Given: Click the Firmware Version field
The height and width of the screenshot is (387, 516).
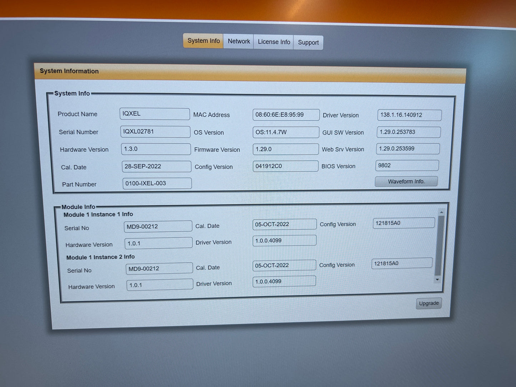Looking at the screenshot, I should pyautogui.click(x=286, y=149).
